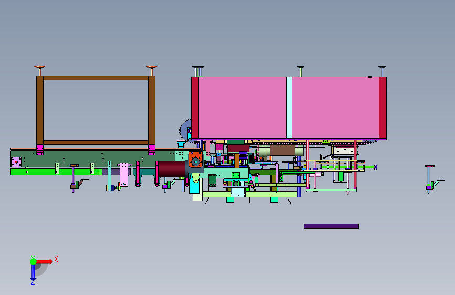This screenshot has height=295, width=455.
Task: Select the brown frame's left vertical post
Action: pos(40,110)
